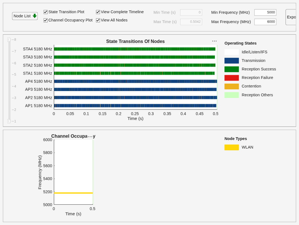Click the AP1 5180 MHz timeline row
The height and width of the screenshot is (225, 299).
tap(135, 106)
